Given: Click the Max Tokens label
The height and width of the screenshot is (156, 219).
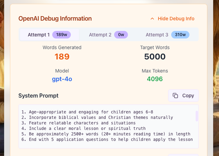Looking at the screenshot, I should click(155, 71).
